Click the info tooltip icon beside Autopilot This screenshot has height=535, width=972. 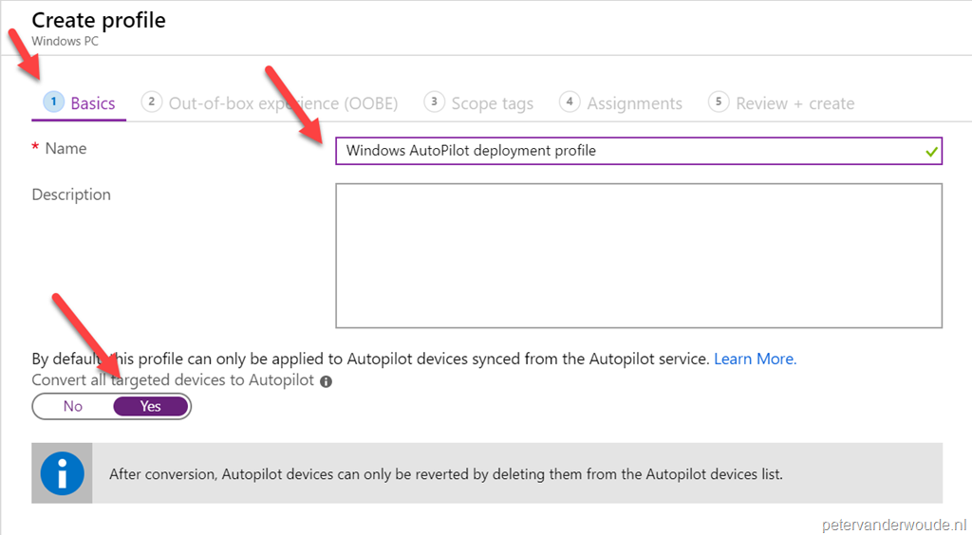[327, 381]
